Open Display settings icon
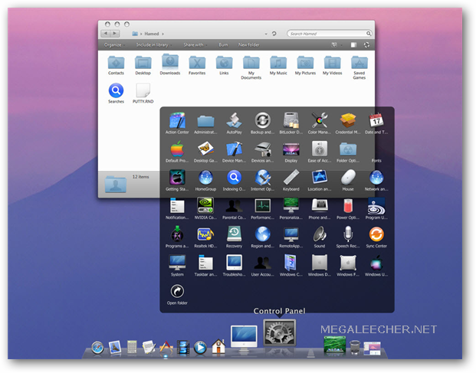The height and width of the screenshot is (373, 476). [291, 150]
